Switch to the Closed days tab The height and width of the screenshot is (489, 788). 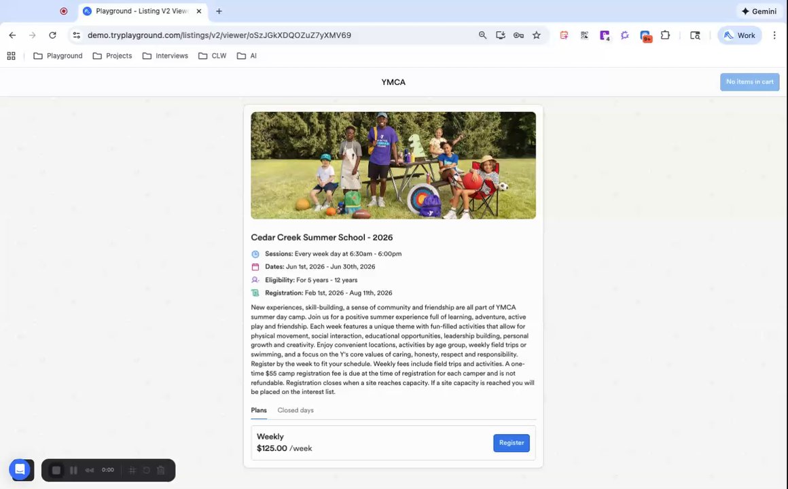(x=295, y=410)
